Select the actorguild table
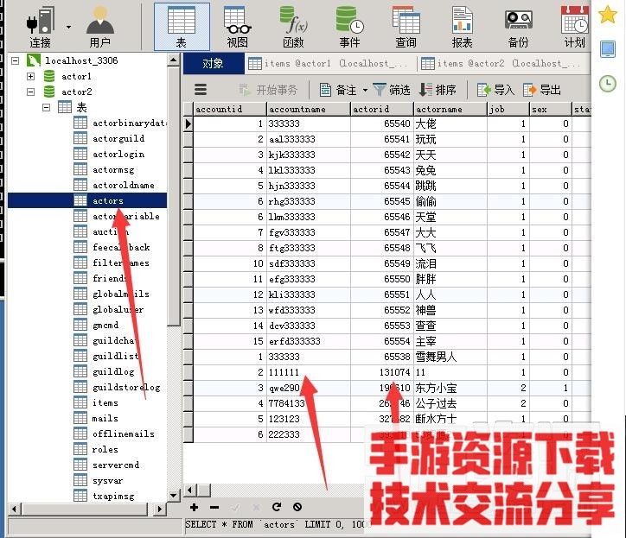The height and width of the screenshot is (538, 626). click(x=118, y=138)
